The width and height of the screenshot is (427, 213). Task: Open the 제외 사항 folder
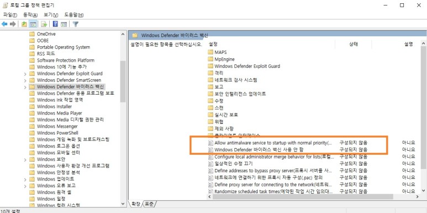coord(224,128)
